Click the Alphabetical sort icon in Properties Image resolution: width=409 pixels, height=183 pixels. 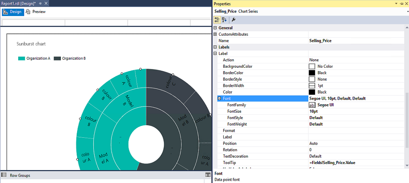click(x=224, y=20)
